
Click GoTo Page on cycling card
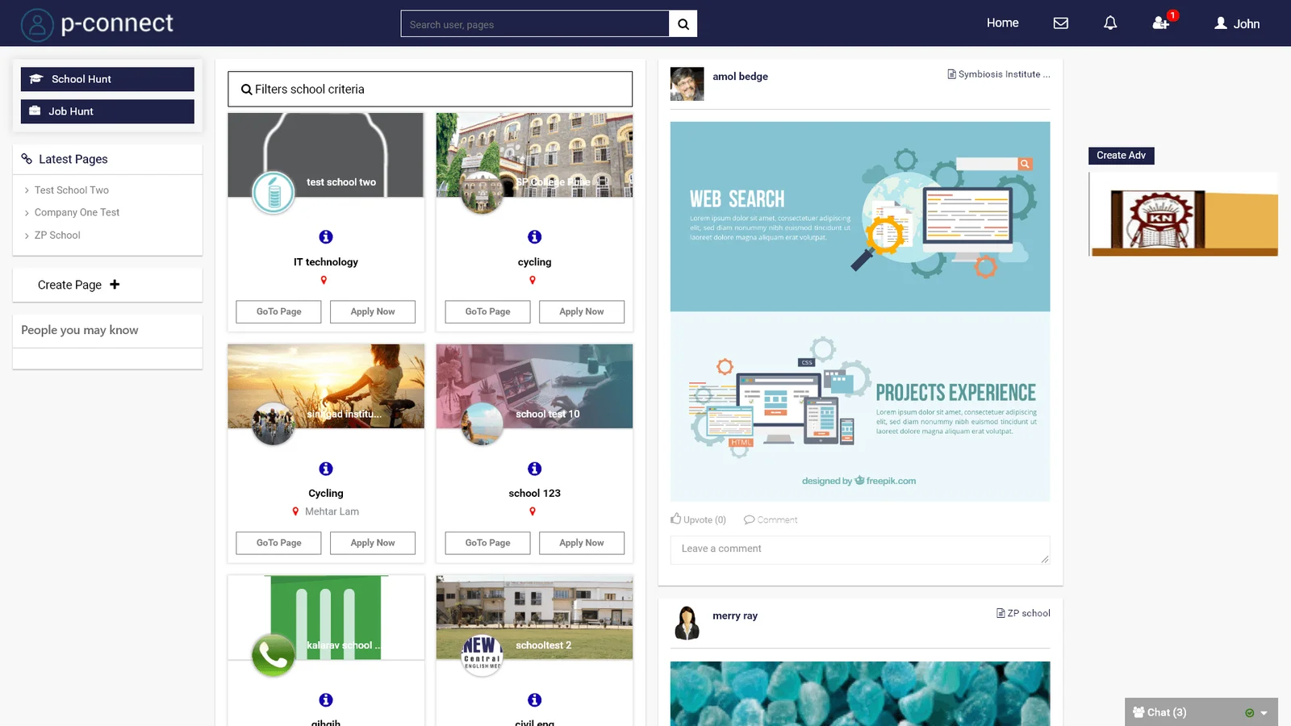tap(487, 311)
